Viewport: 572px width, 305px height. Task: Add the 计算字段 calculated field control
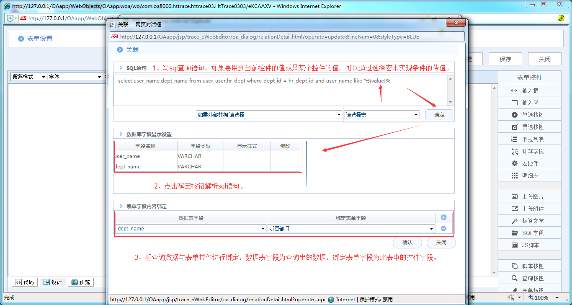[530, 151]
